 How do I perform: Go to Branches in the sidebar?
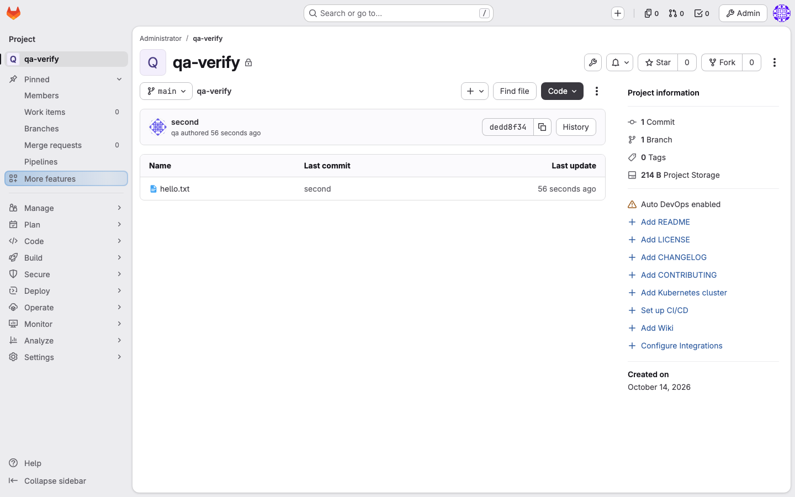tap(66, 129)
